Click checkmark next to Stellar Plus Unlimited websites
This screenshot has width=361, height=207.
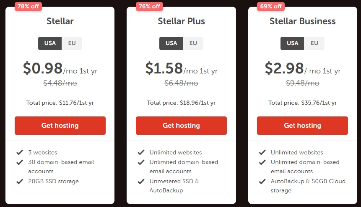point(141,152)
